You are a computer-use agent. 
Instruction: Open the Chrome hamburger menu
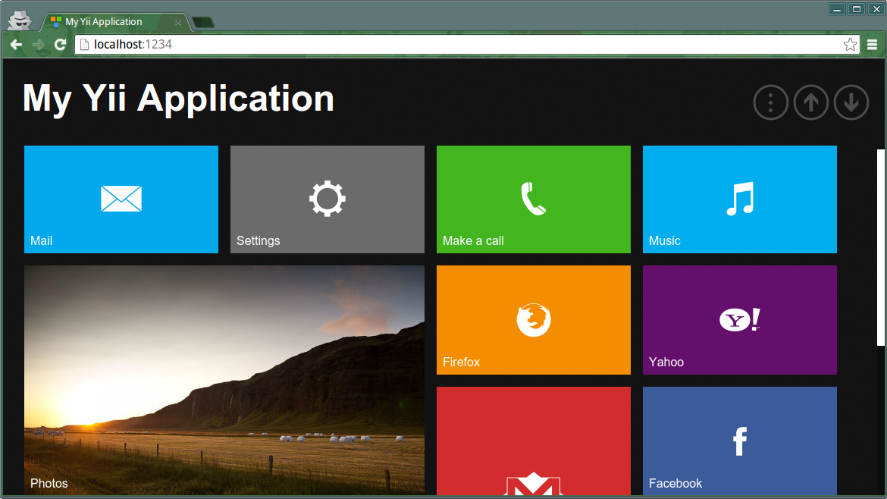[x=873, y=45]
